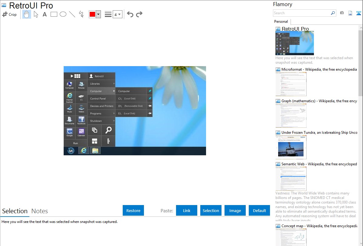The height and width of the screenshot is (246, 363).
Task: Click the Image paste button
Action: pos(235,211)
